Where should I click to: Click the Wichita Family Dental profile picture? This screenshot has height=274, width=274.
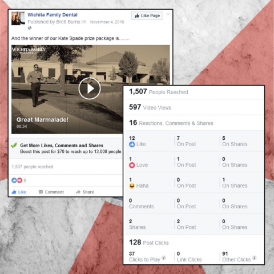click(18, 18)
